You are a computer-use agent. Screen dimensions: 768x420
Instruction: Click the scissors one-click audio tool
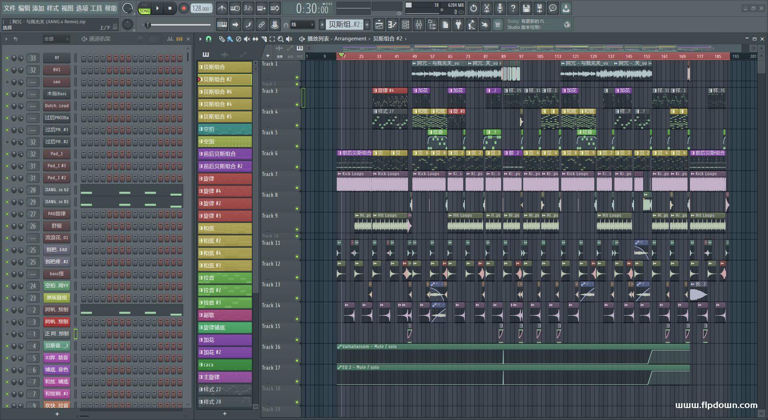coord(487,8)
